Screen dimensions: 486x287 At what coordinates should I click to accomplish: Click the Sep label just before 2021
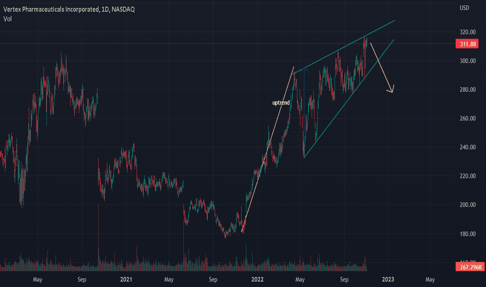tap(82, 280)
